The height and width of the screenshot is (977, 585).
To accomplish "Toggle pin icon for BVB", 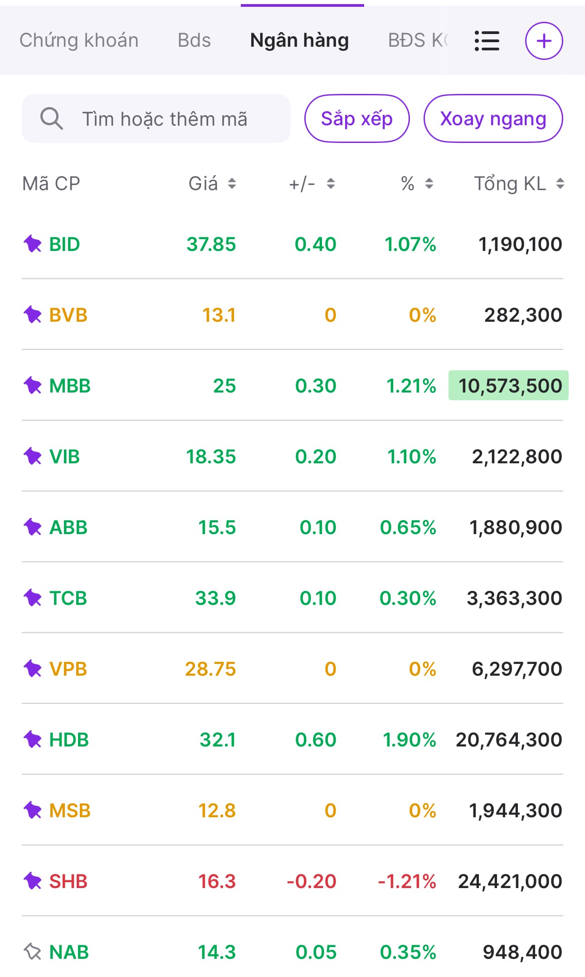I will (x=33, y=315).
